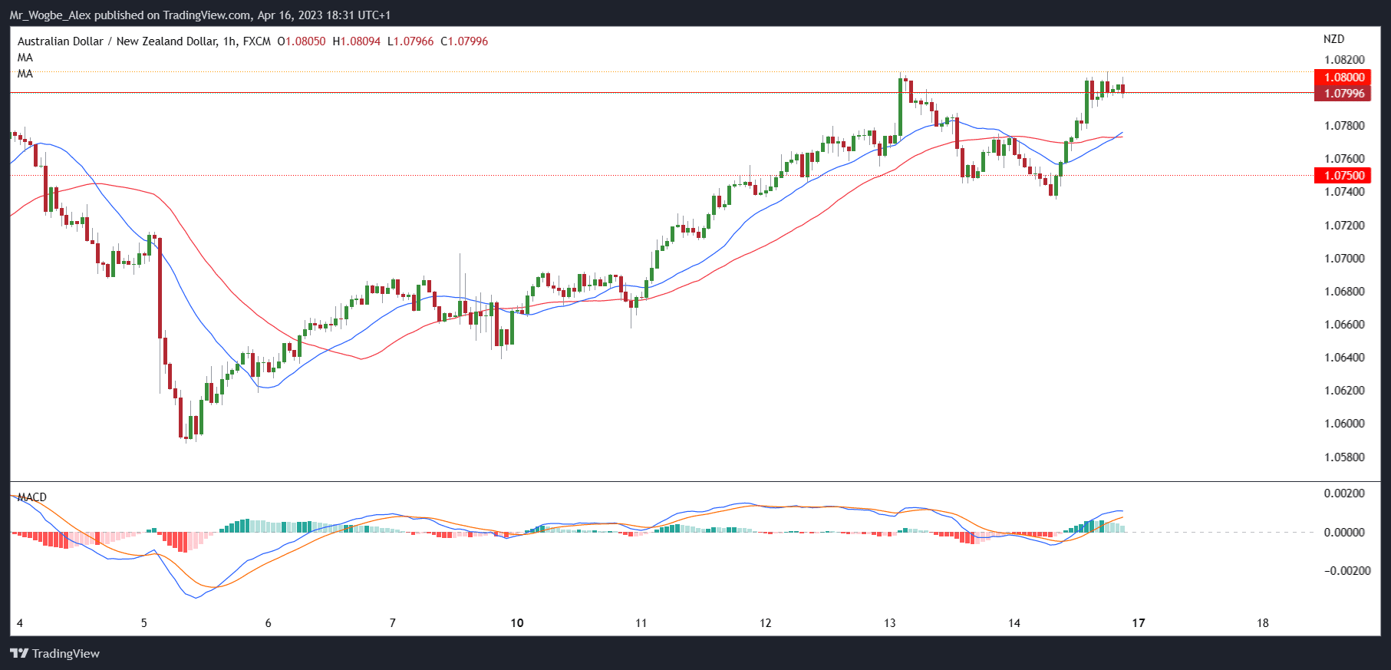1391x670 pixels.
Task: Click the high value H1.08094
Action: coord(356,41)
